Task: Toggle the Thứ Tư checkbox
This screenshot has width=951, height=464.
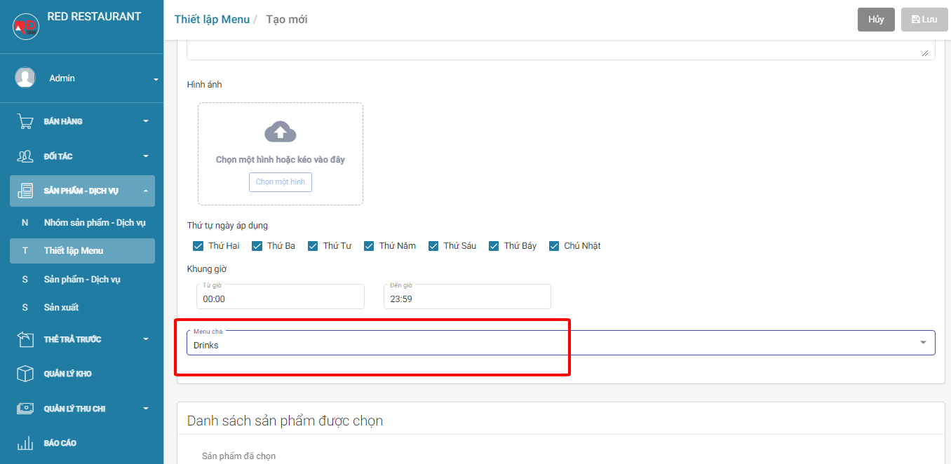Action: pyautogui.click(x=312, y=246)
